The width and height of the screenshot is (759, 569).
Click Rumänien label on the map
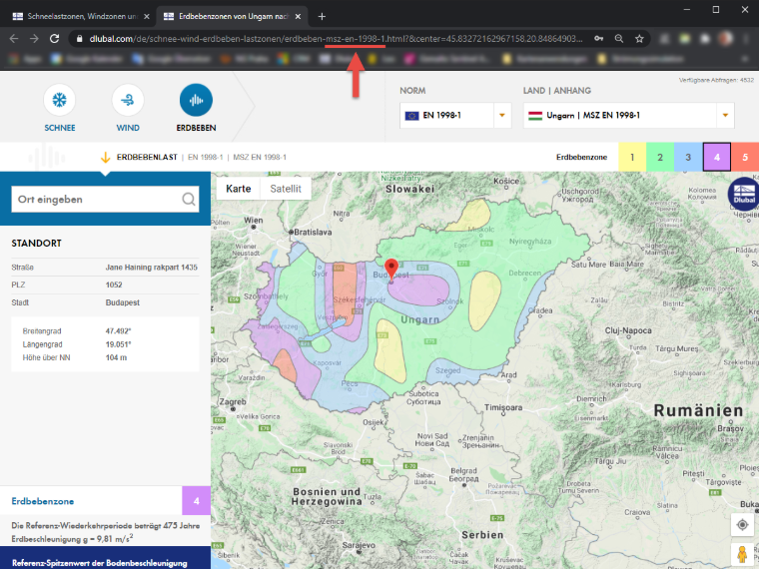(x=698, y=411)
